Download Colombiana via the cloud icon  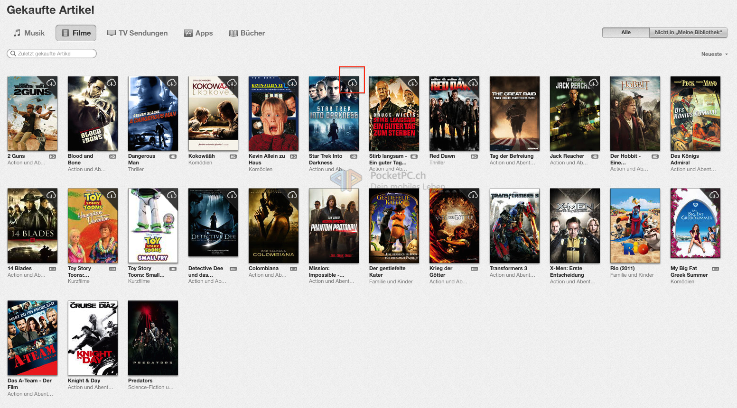[292, 195]
